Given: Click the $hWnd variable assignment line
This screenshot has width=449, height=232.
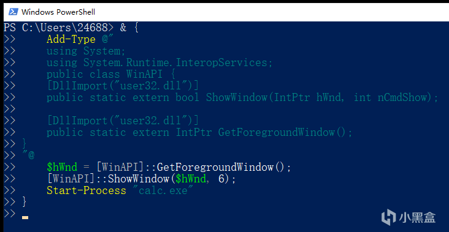Looking at the screenshot, I should pyautogui.click(x=169, y=167).
